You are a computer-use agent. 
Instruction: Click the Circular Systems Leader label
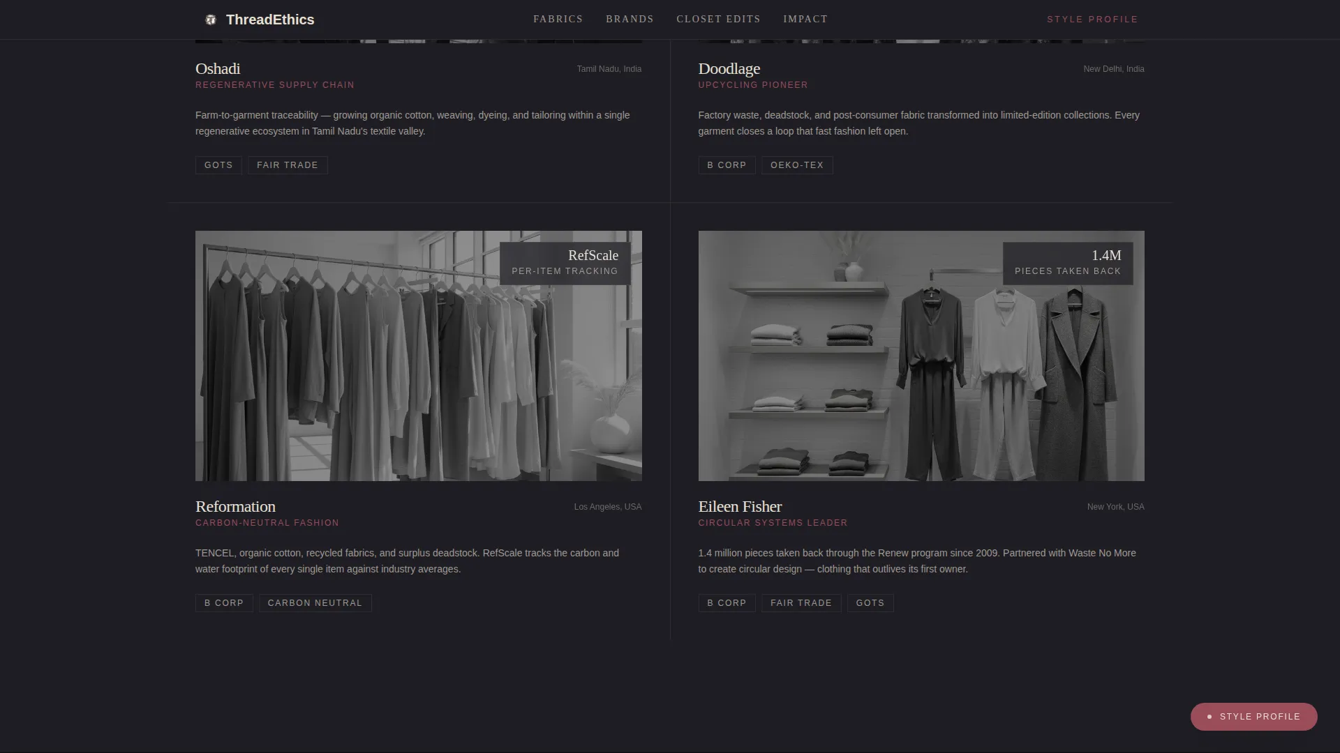pyautogui.click(x=773, y=523)
